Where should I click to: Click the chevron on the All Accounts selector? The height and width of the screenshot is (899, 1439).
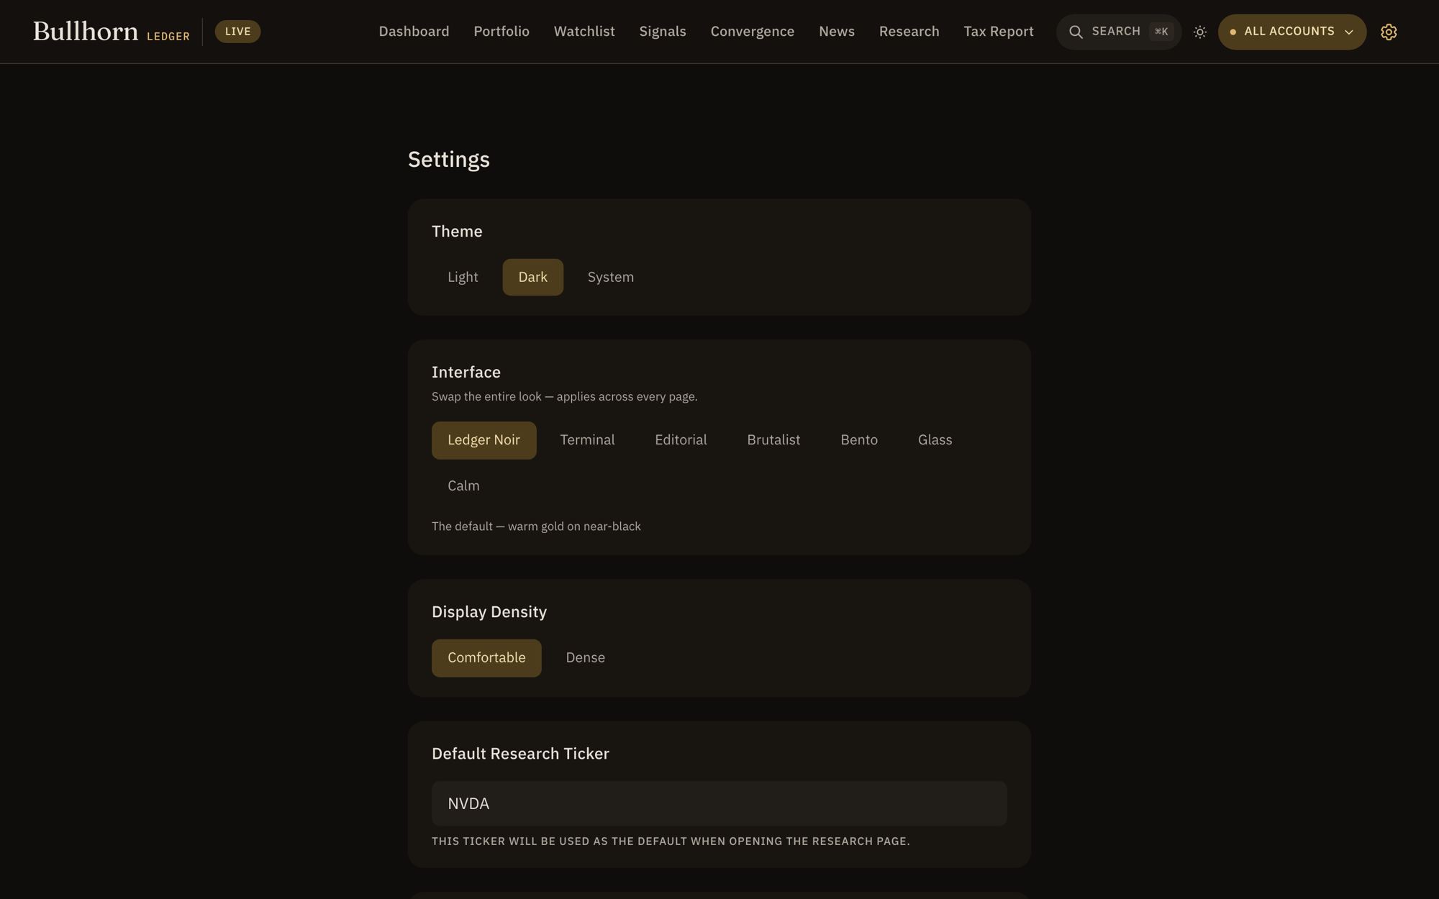(x=1349, y=32)
